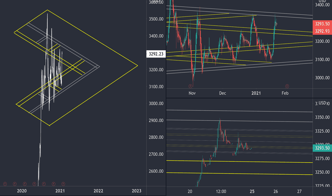Click 2800.00 on the left price scale

tap(156, 137)
